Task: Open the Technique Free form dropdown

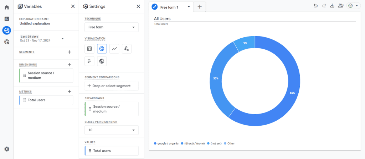Action: (x=111, y=27)
